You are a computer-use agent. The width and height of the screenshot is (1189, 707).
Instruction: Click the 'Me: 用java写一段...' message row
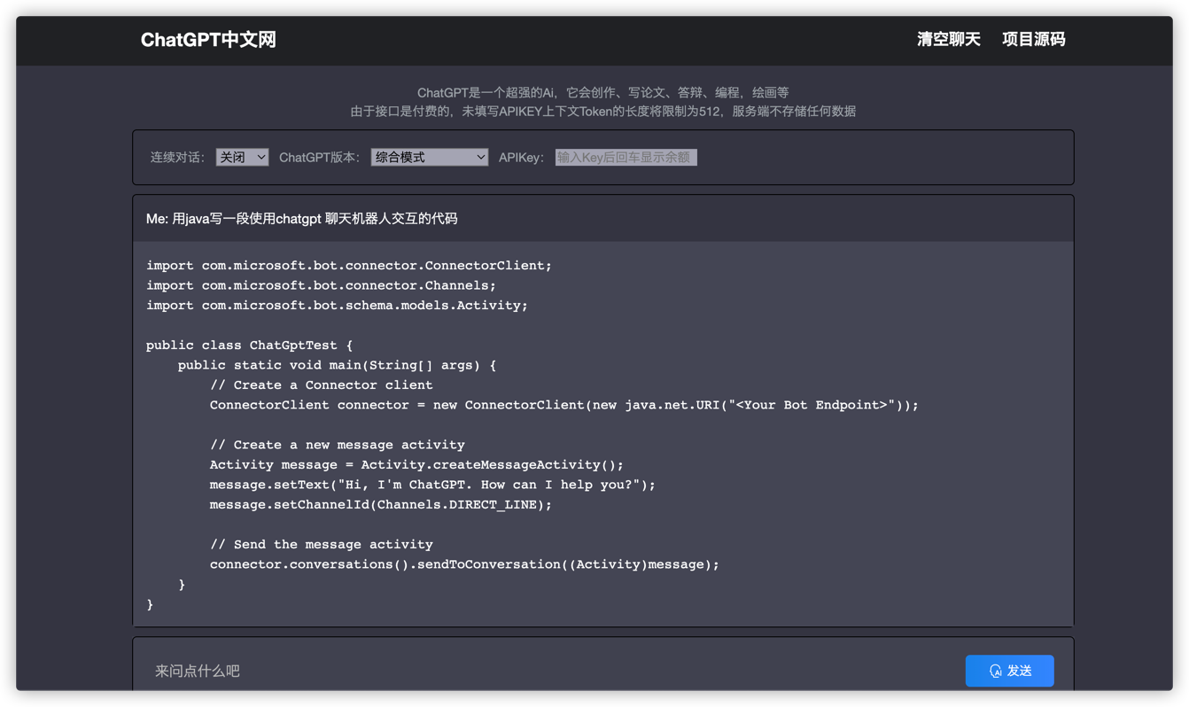pyautogui.click(x=602, y=219)
